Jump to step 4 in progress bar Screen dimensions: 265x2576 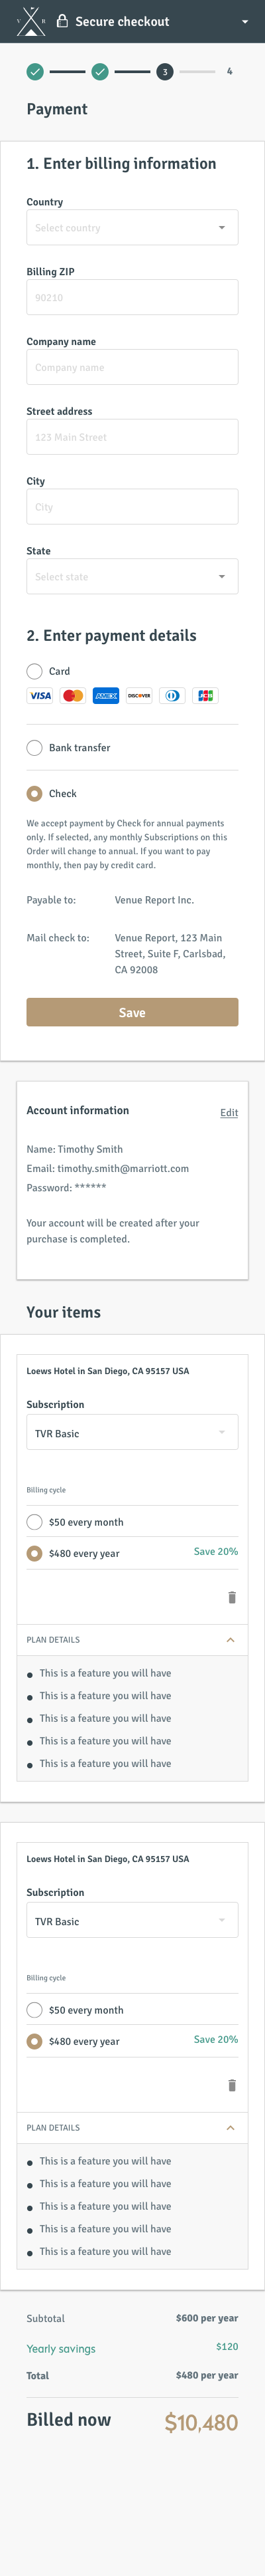[229, 71]
